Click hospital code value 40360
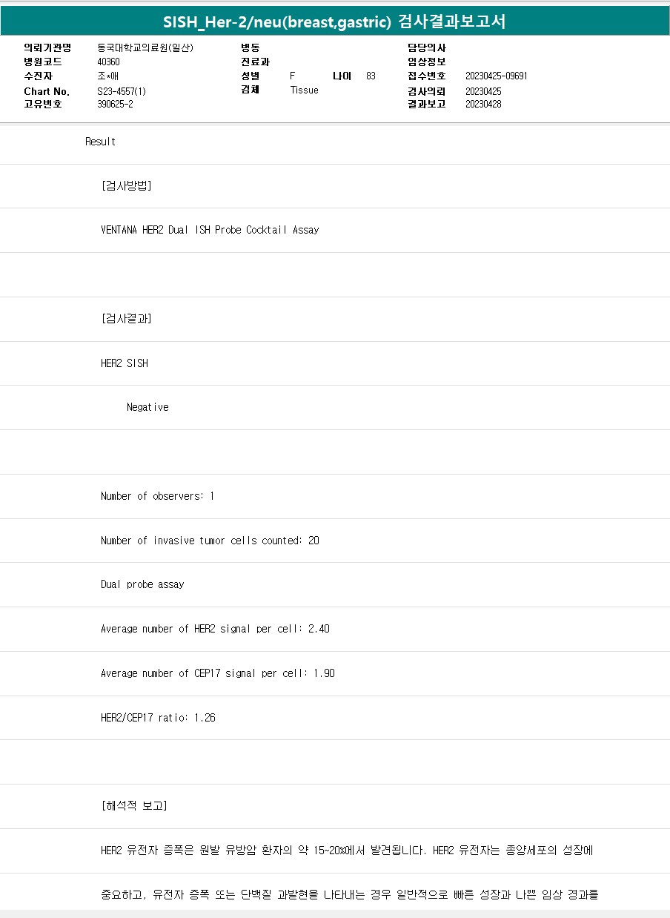 click(108, 62)
